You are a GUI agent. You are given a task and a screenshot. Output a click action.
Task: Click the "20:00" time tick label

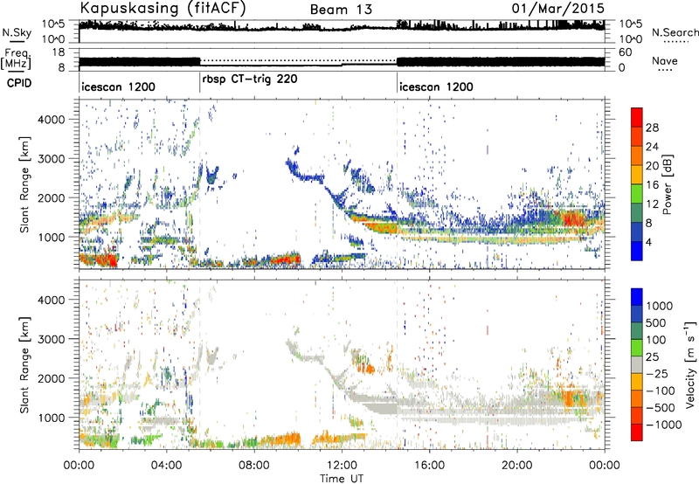pyautogui.click(x=517, y=466)
